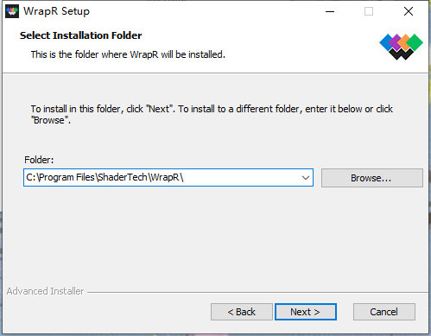Click the separator line beside Advanced Installer
Viewport: 431px width, 336px height.
(257, 293)
